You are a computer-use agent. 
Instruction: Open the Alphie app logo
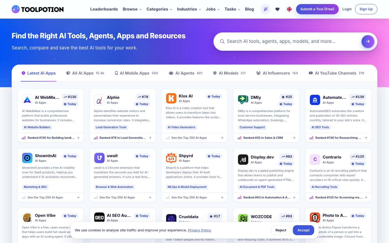(99, 100)
